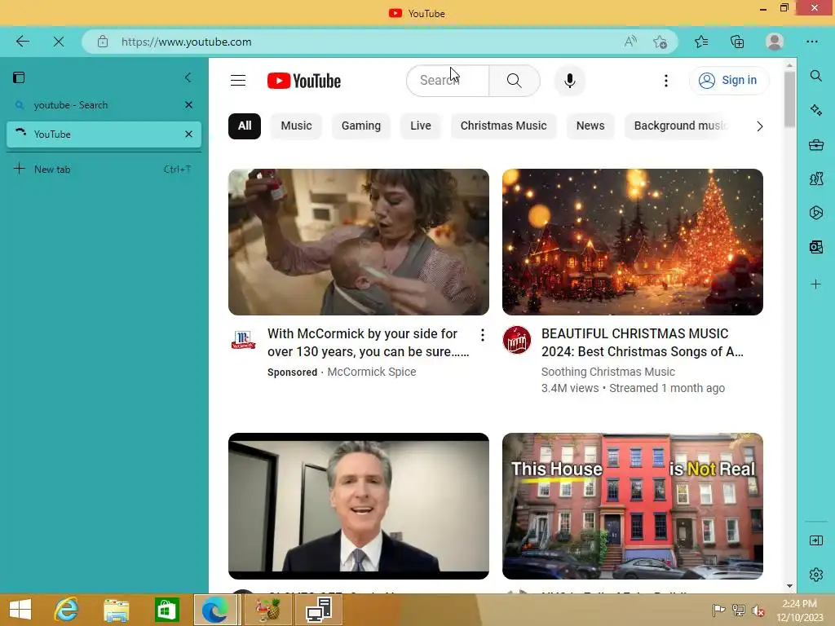View site information lock icon
This screenshot has height=626, width=835.
click(103, 42)
